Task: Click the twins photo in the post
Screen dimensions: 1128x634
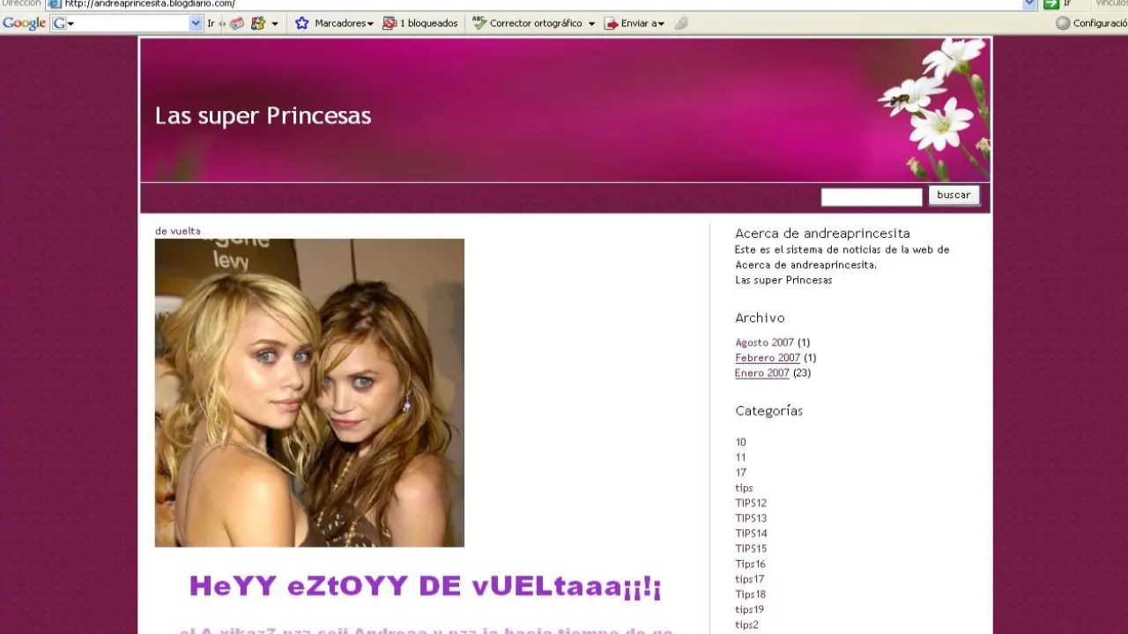Action: coord(309,393)
